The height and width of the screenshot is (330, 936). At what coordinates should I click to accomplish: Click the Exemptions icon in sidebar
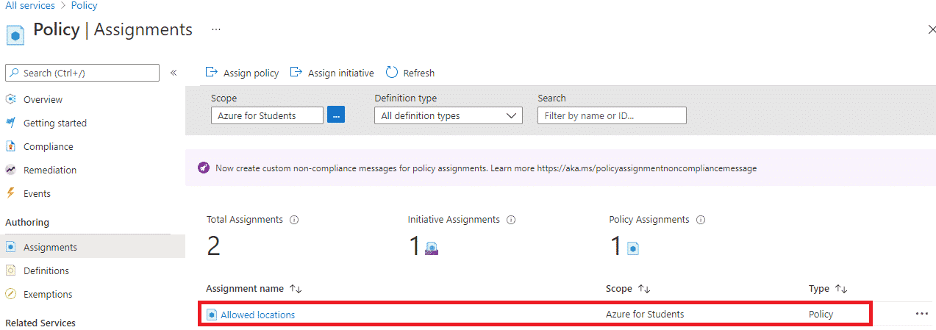[11, 294]
